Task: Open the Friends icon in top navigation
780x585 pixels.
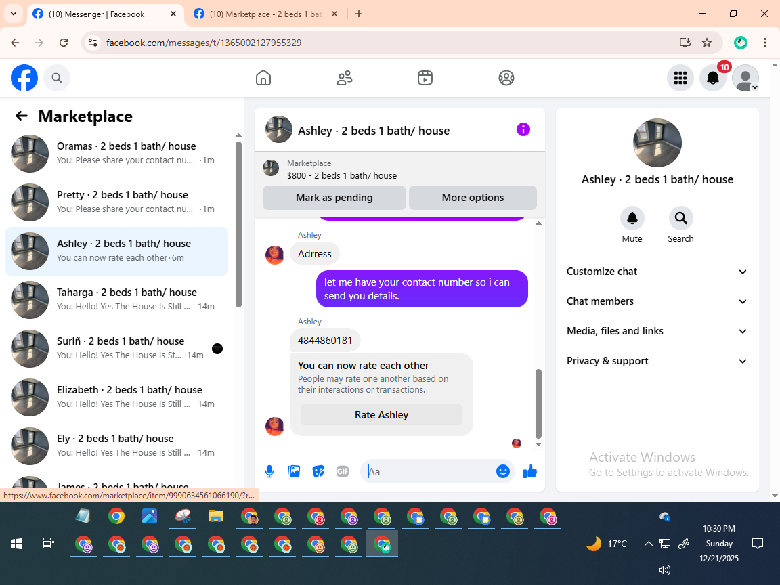Action: pos(344,78)
